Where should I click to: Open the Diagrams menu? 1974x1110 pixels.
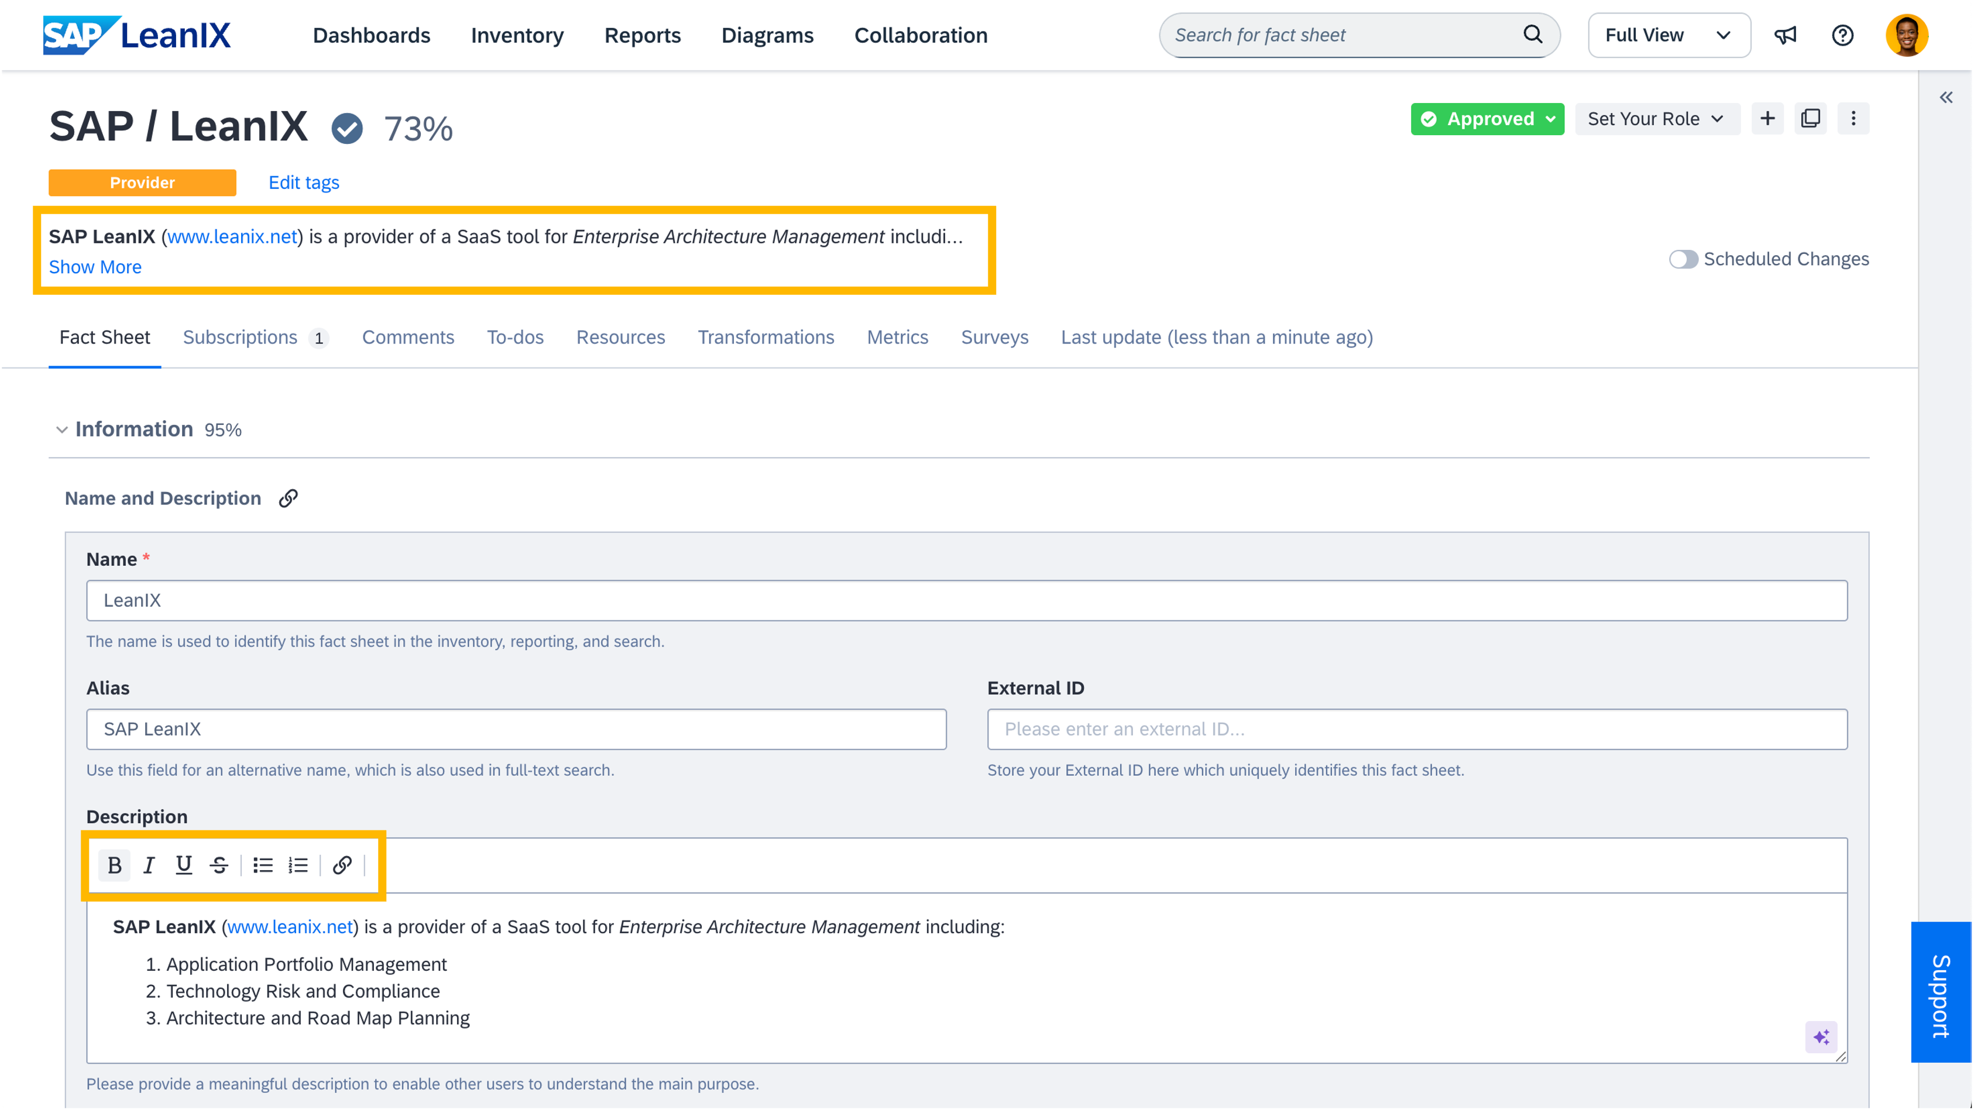tap(767, 35)
